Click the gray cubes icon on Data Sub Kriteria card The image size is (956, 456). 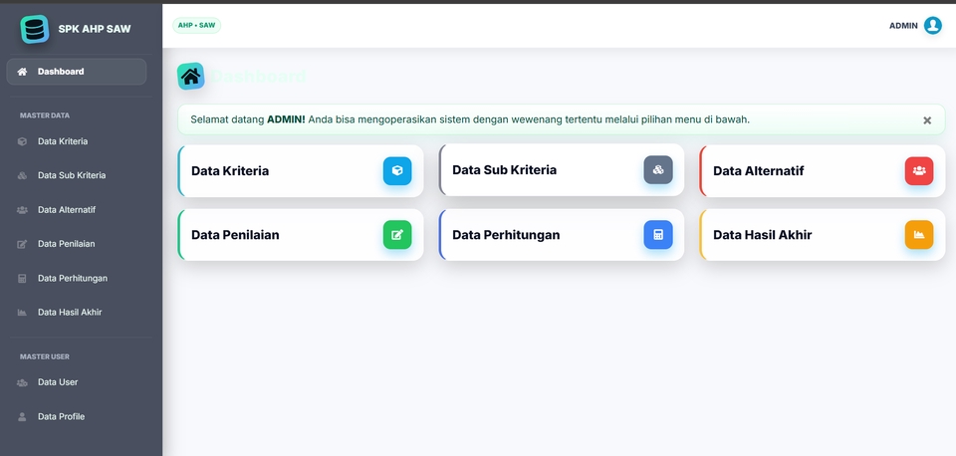tap(658, 170)
